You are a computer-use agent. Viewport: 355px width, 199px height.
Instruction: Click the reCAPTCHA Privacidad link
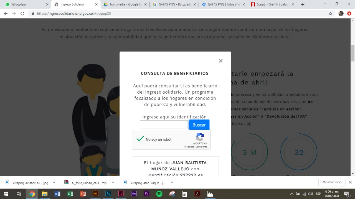point(189,147)
